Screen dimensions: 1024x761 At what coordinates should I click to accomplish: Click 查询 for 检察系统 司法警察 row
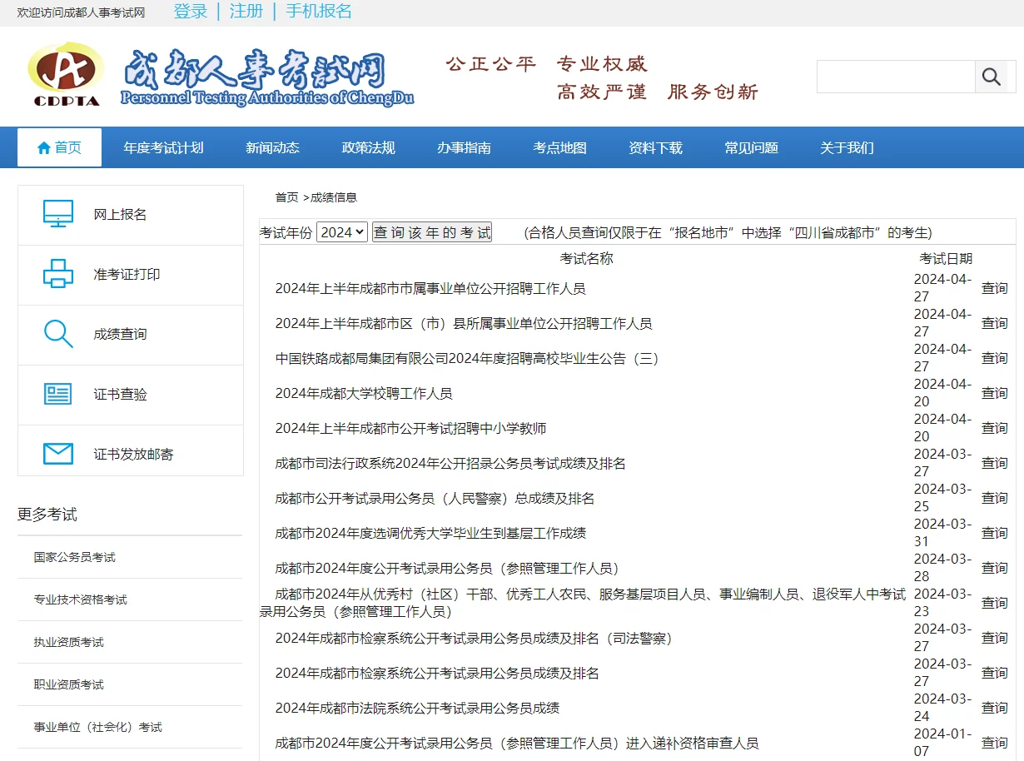tap(994, 638)
